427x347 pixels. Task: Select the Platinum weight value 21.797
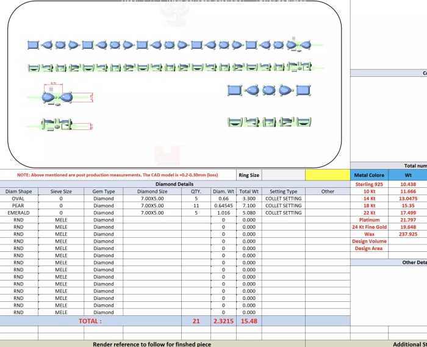408,220
